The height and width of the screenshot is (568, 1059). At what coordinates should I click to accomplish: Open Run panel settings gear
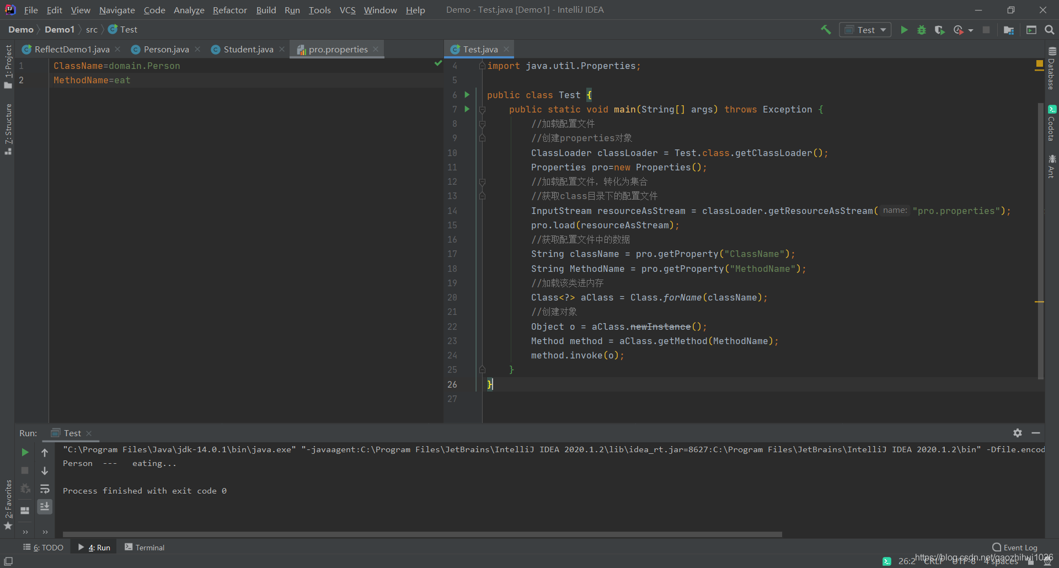click(1018, 433)
